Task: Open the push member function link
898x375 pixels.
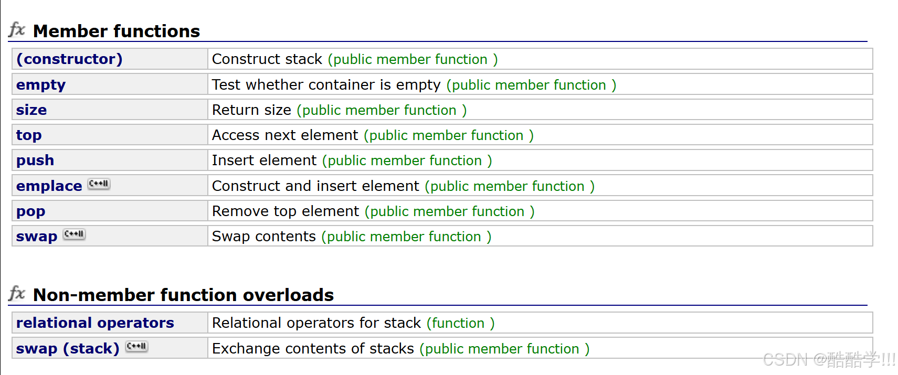Action: (x=35, y=160)
